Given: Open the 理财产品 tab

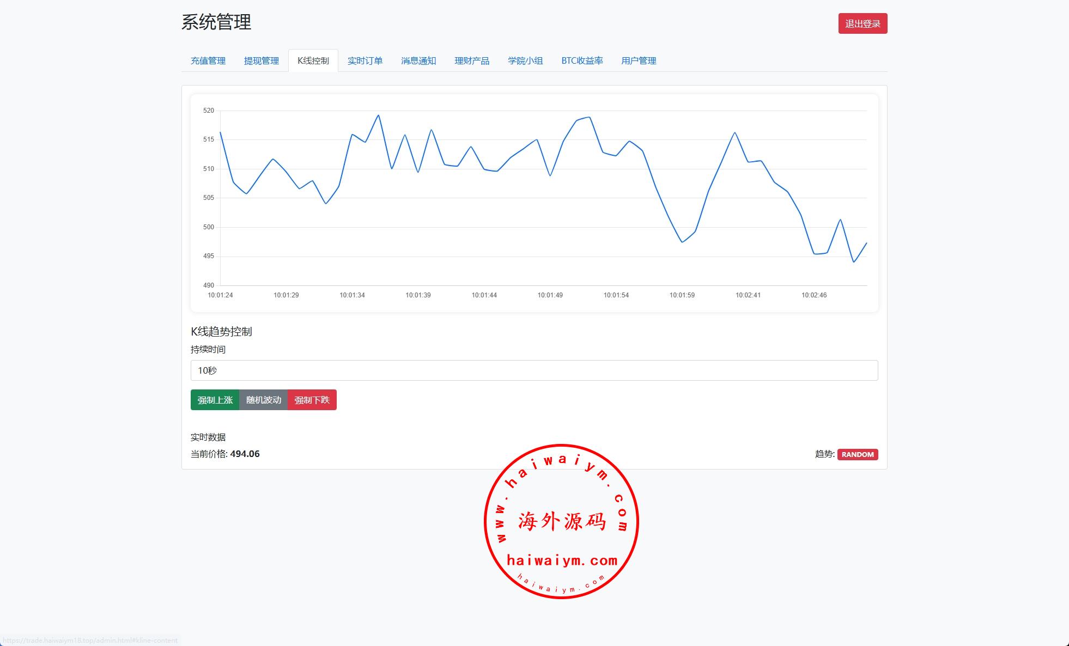Looking at the screenshot, I should click(471, 60).
